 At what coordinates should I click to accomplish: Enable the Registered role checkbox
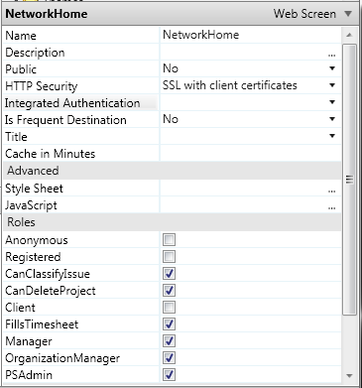tap(169, 257)
